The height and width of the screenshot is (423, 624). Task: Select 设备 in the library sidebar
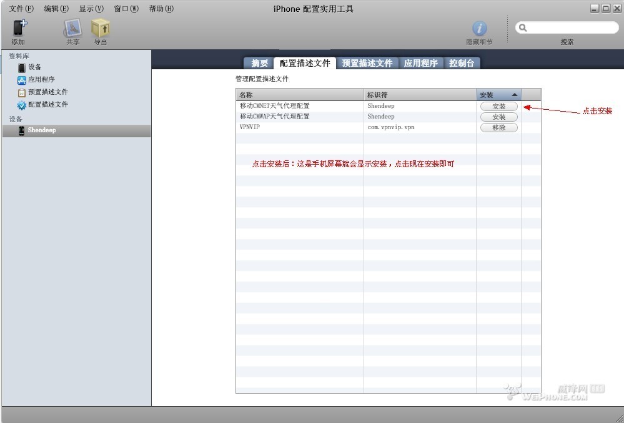tap(34, 67)
